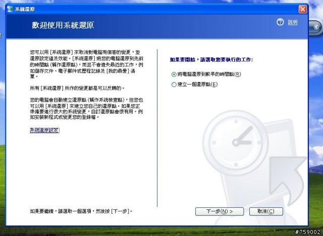Screen dimensions: 323x236
Task: Click the 系統還原 title bar text
Action: [x=25, y=9]
